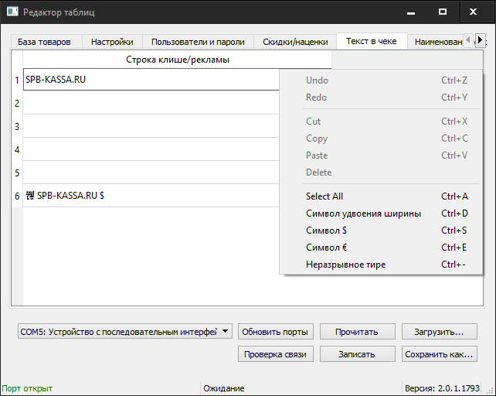
Task: Click the empty cell in row 2
Action: click(151, 103)
